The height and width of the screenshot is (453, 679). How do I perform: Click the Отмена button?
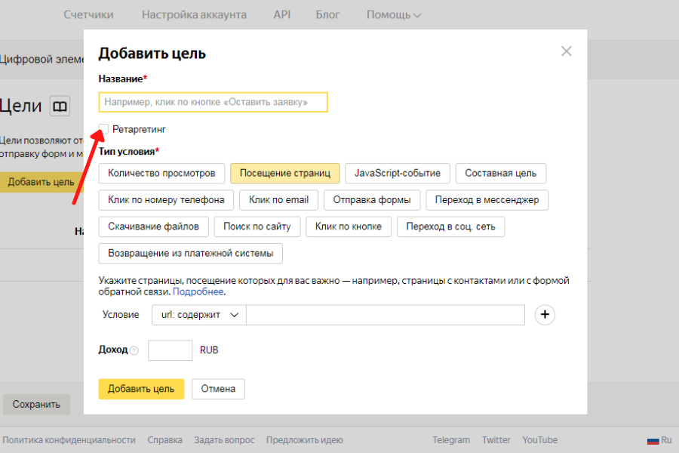coord(218,389)
